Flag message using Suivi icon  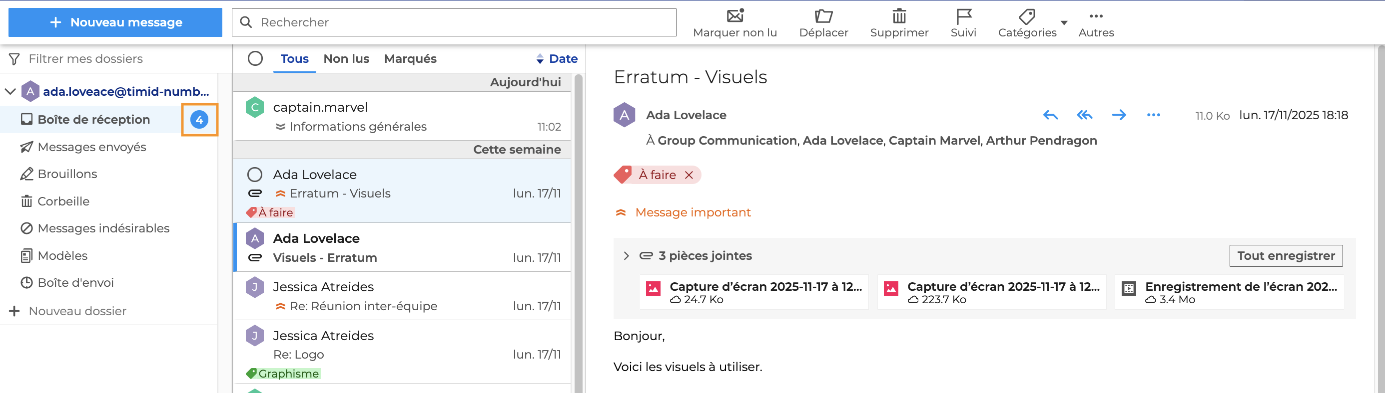pos(963,16)
